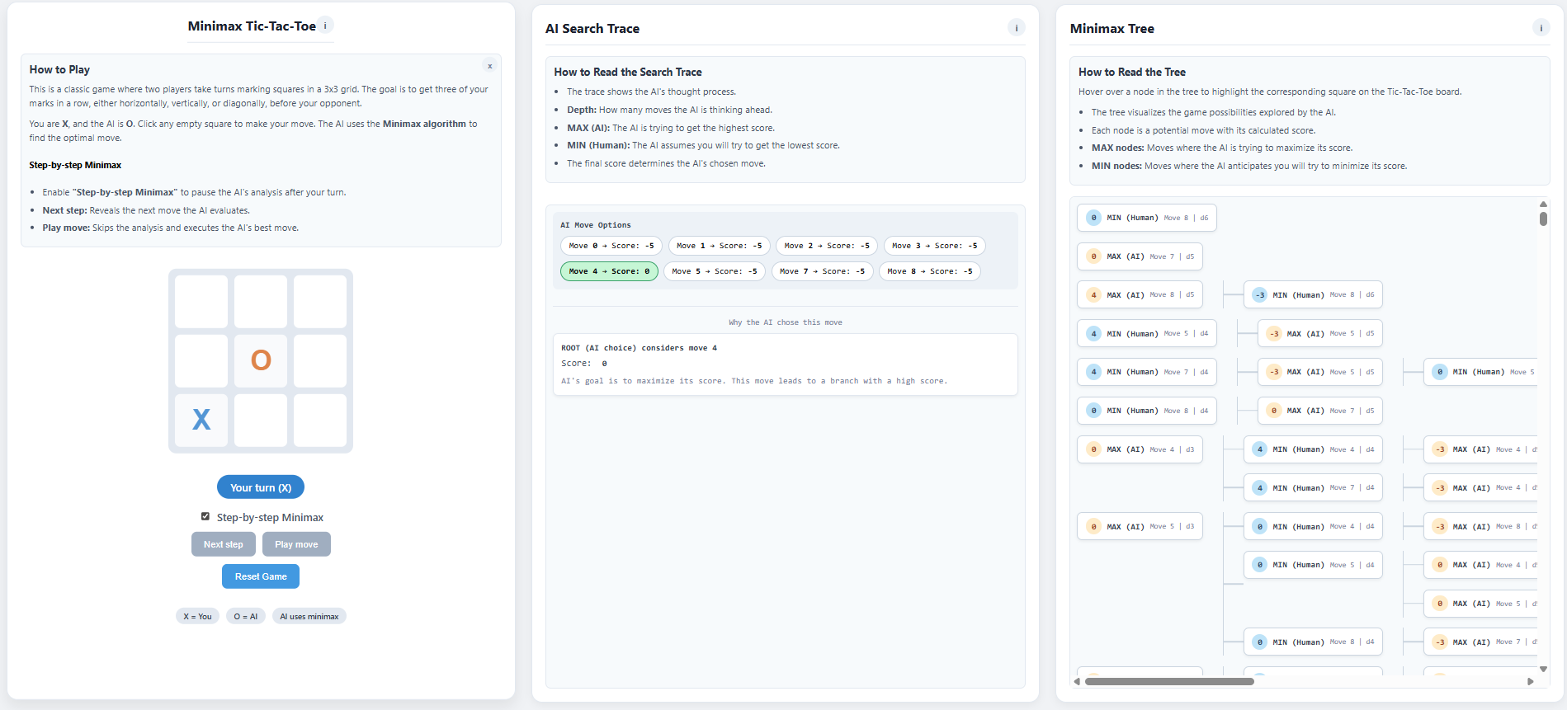The height and width of the screenshot is (710, 1567).
Task: Click the Step-by-step Minimax subheading in instructions
Action: (75, 165)
